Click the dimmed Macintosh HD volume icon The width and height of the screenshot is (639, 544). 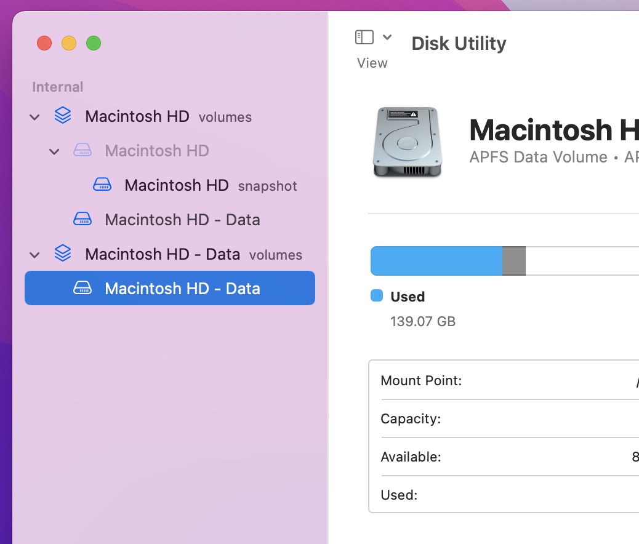[x=82, y=151]
